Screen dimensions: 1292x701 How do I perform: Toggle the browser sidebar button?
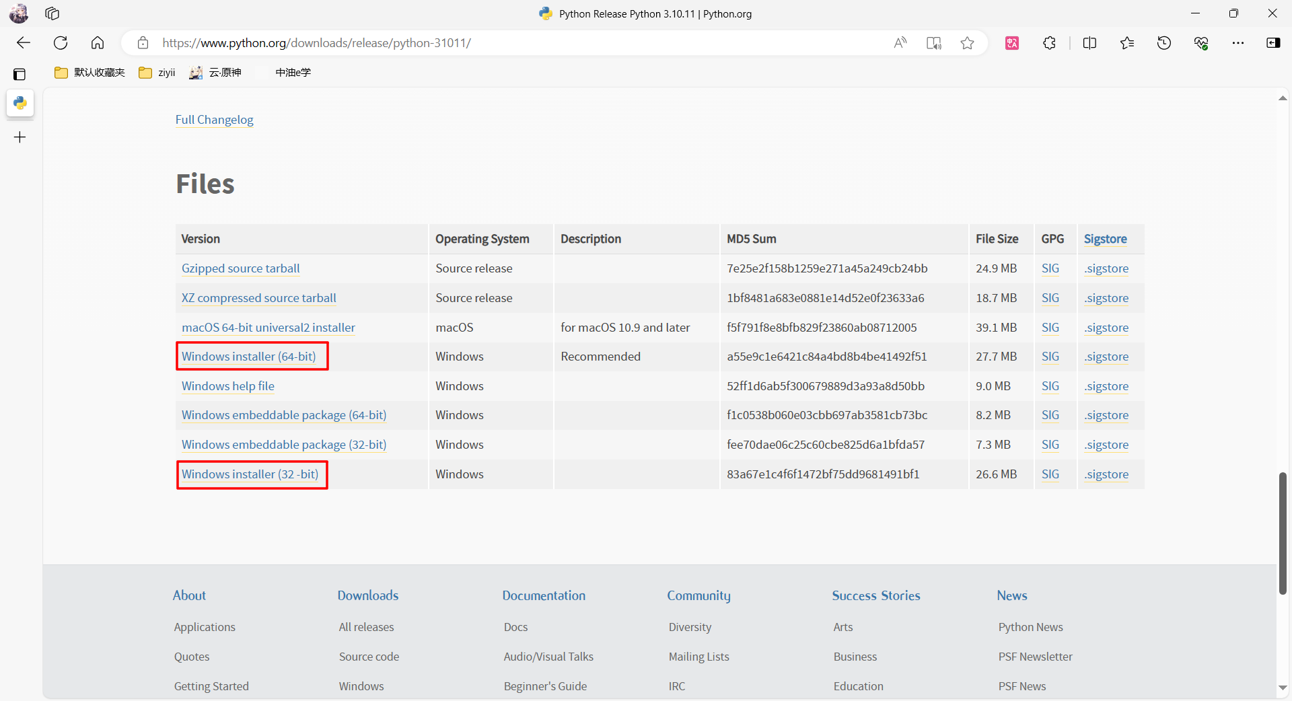point(1272,43)
